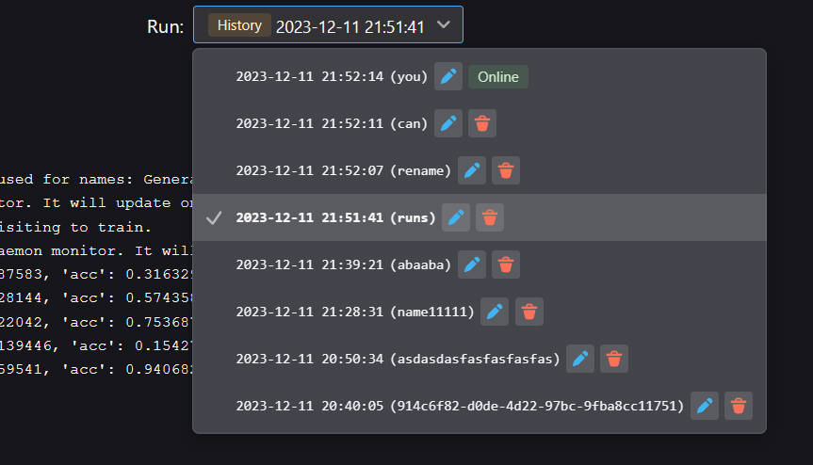Click the History tag in Run selector
Image resolution: width=813 pixels, height=465 pixels.
tap(239, 25)
